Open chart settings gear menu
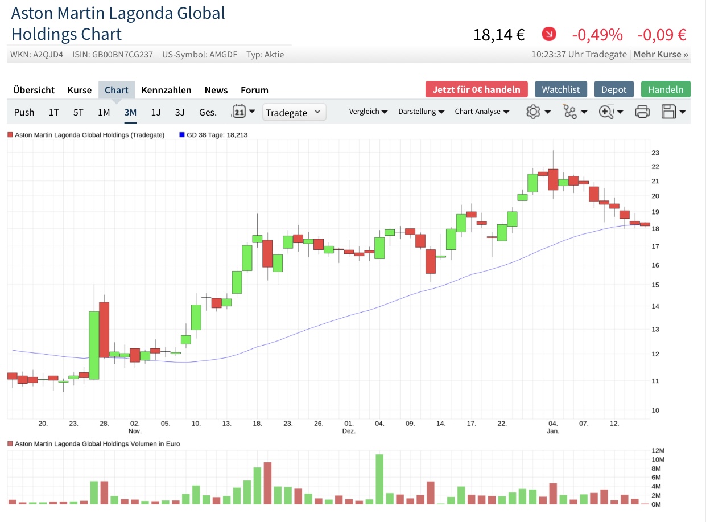This screenshot has height=522, width=706. (x=538, y=112)
